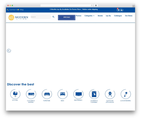This screenshot has width=141, height=119.
Task: Click the SPECIALS button
Action: (67, 17)
